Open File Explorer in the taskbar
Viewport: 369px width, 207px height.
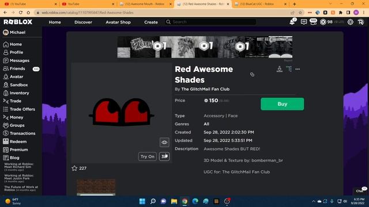pos(174,201)
